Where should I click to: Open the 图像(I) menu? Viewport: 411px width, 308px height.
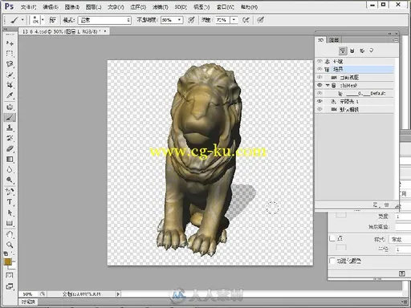(72, 7)
